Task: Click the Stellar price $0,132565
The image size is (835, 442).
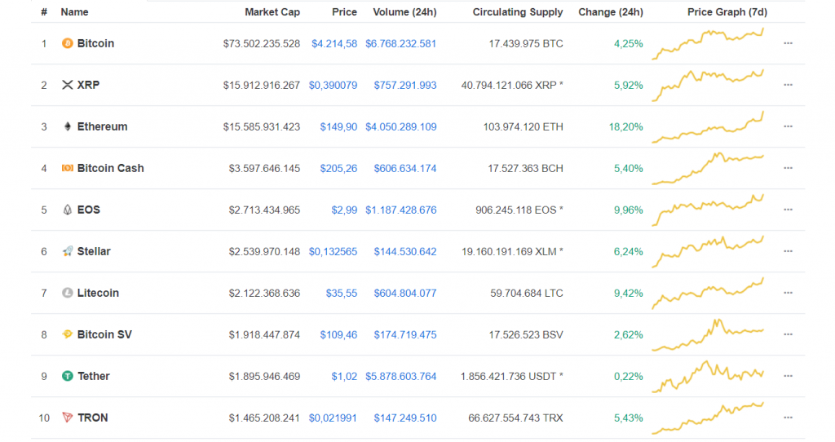Action: point(333,251)
